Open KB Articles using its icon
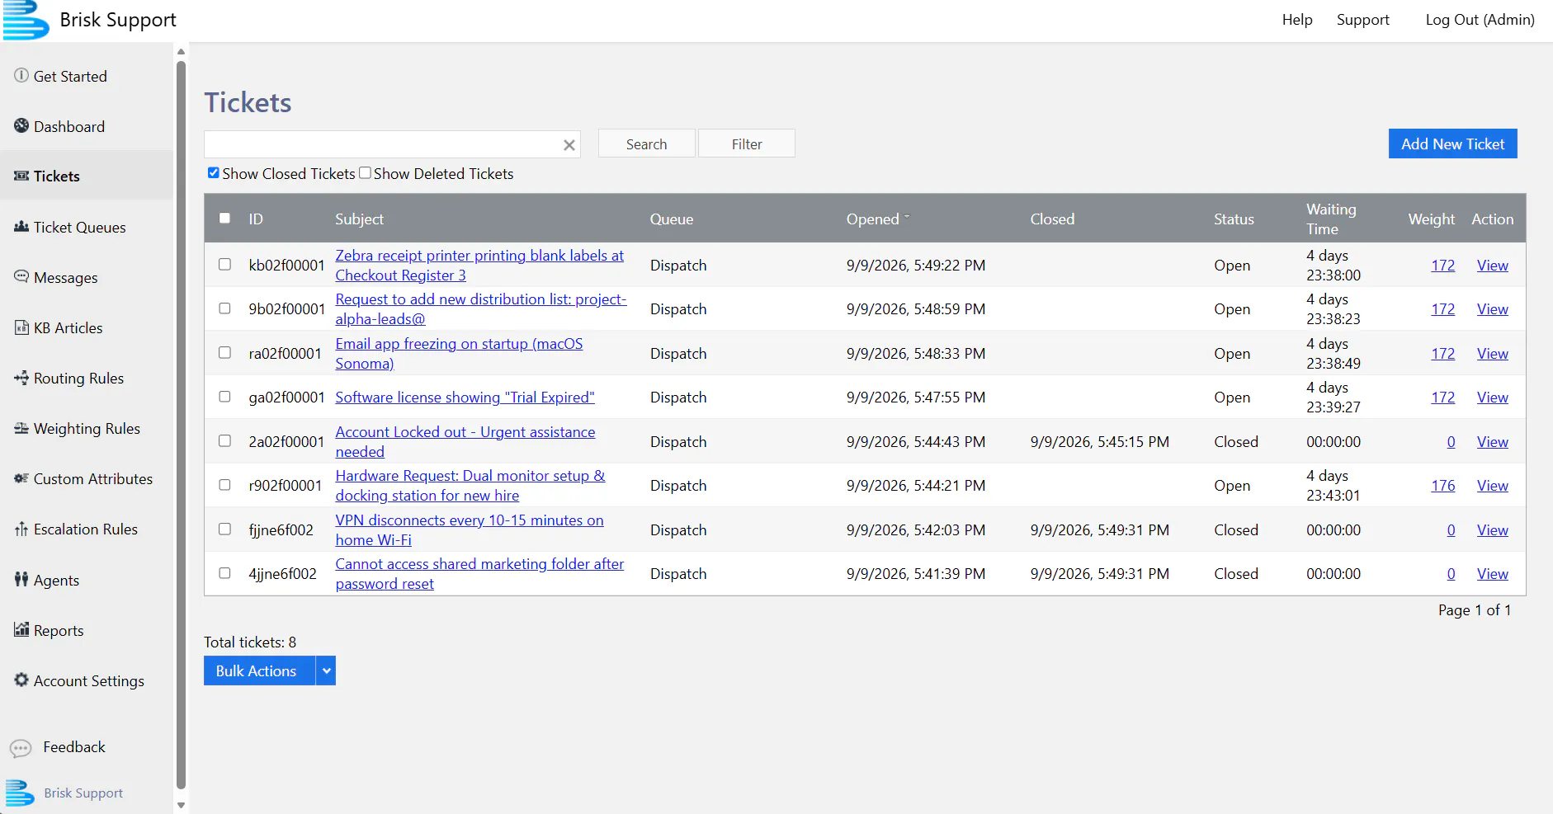Screen dimensions: 1553x814 [21, 327]
